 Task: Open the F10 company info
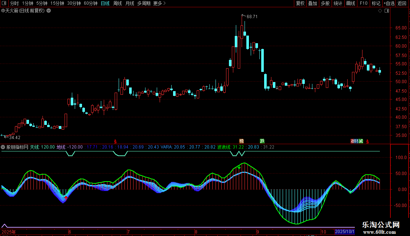[x=363, y=4]
